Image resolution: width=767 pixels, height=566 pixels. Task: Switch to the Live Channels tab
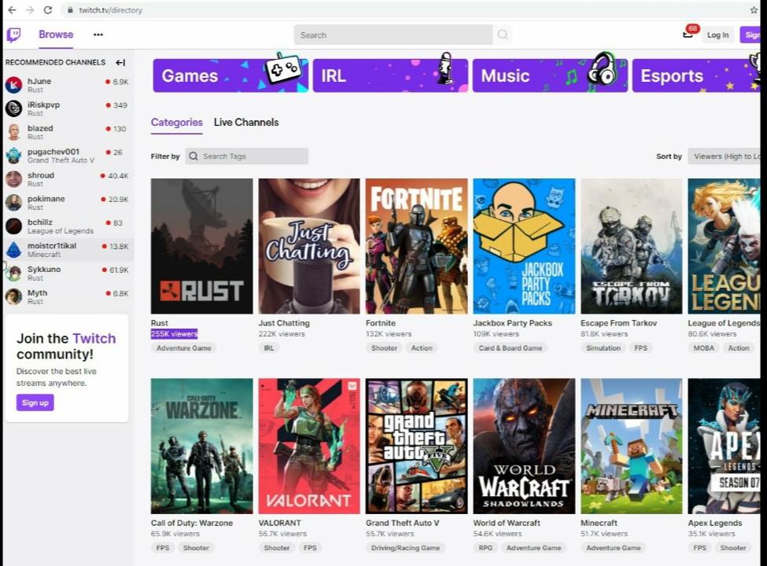(246, 122)
